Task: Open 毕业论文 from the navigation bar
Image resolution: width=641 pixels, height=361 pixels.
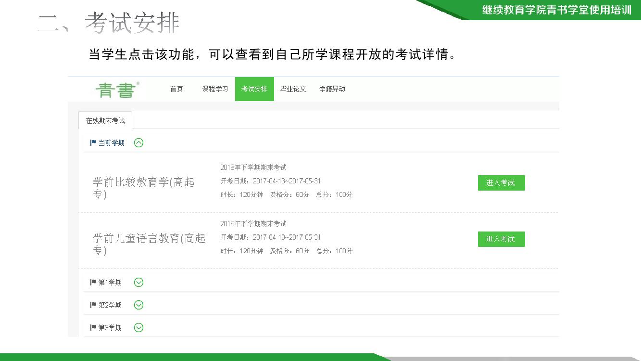Action: point(293,89)
